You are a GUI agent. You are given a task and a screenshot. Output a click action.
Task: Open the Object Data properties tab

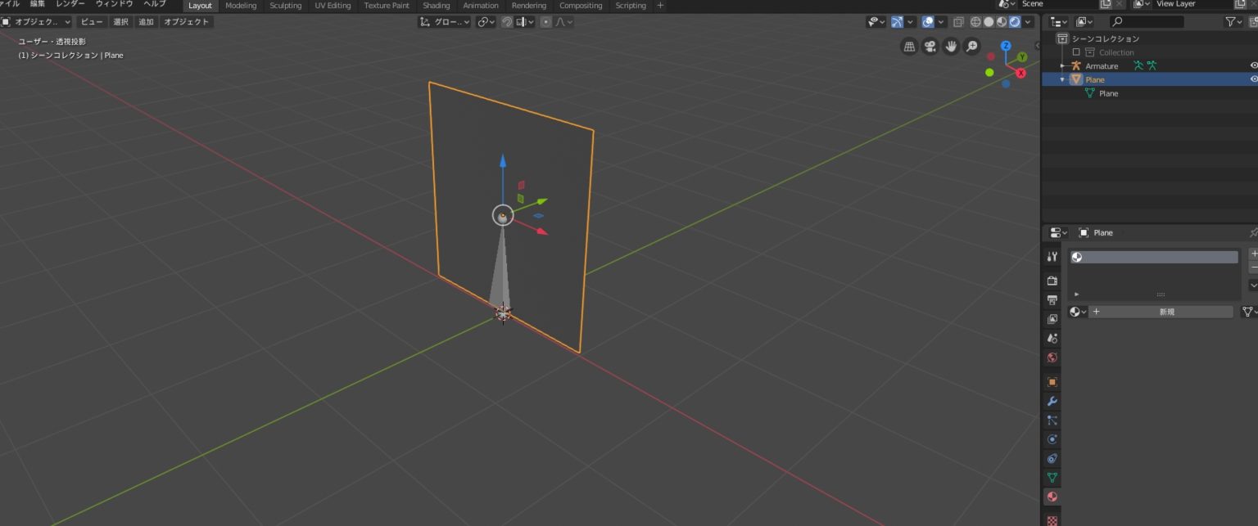(1052, 478)
